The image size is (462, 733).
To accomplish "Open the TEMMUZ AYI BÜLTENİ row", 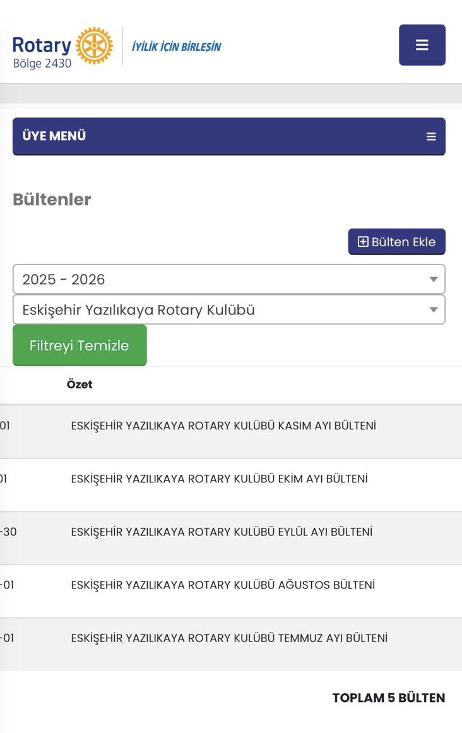I will (x=229, y=638).
